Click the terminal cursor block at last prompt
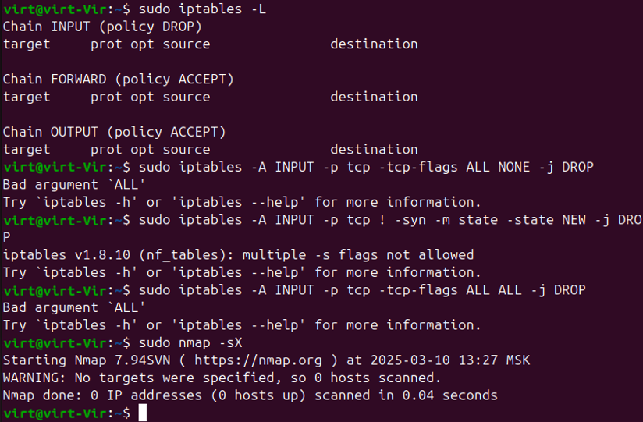 click(x=142, y=413)
